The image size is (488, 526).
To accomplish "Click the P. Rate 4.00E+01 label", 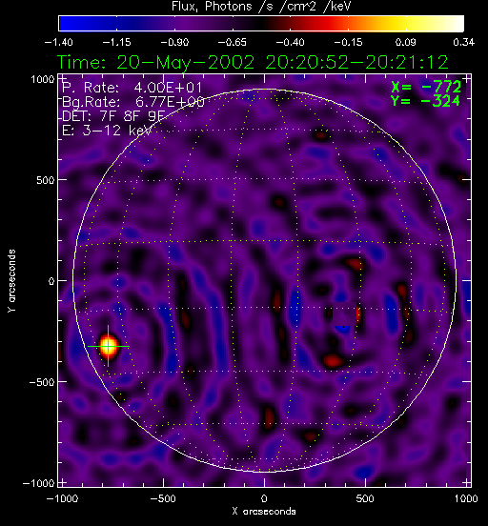I will click(132, 88).
